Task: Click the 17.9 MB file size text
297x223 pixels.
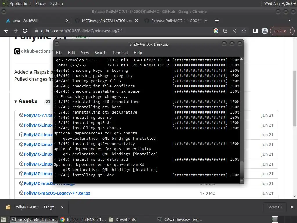Action: click(208, 193)
